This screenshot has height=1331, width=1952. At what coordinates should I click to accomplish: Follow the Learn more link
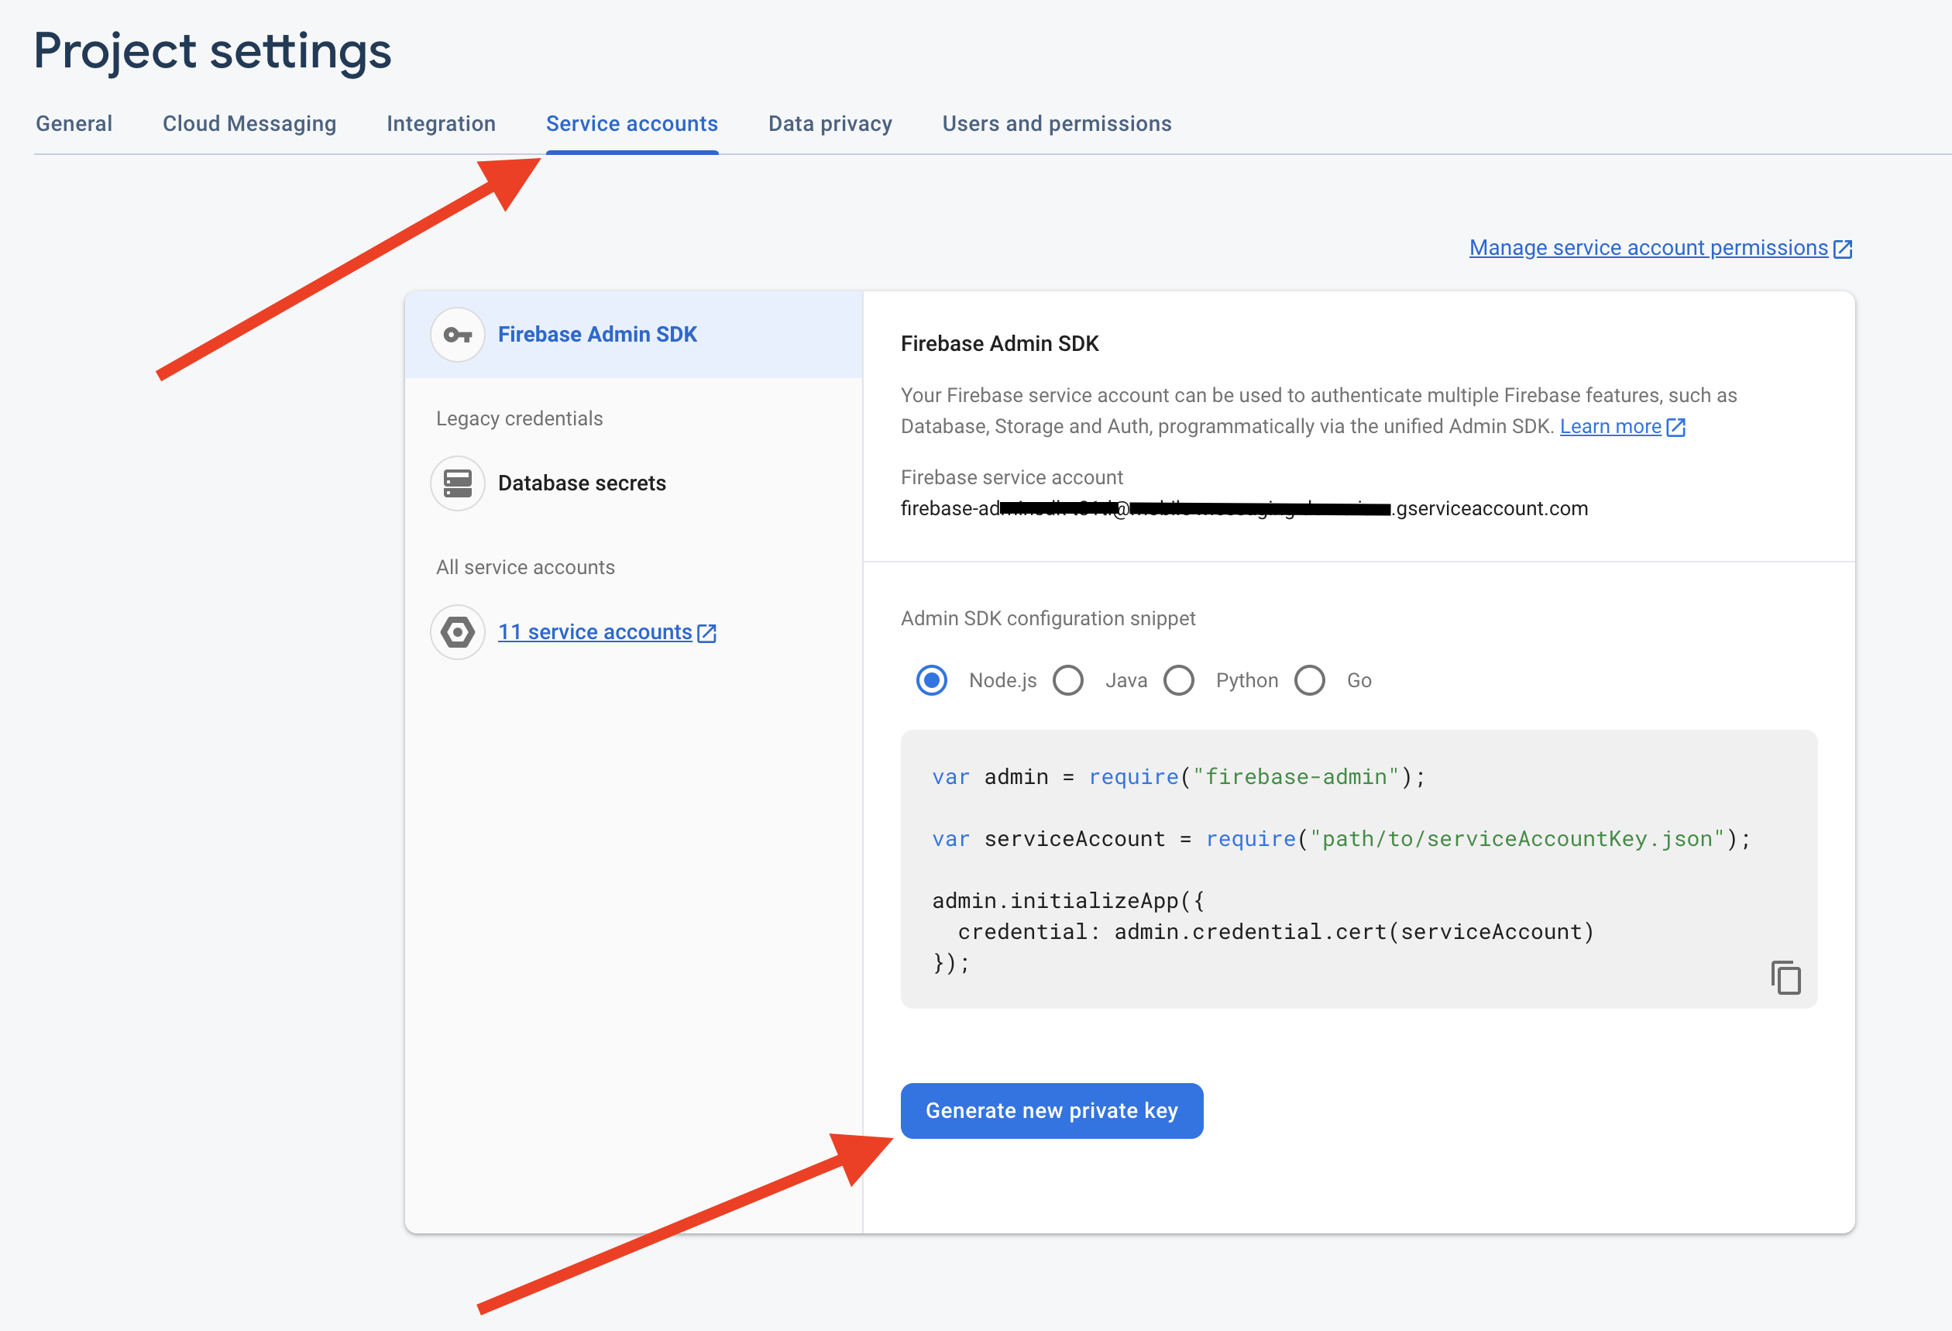click(1610, 427)
